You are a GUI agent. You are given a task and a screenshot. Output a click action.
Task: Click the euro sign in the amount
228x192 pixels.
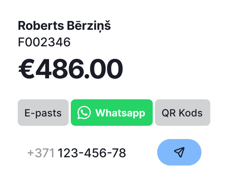click(27, 68)
